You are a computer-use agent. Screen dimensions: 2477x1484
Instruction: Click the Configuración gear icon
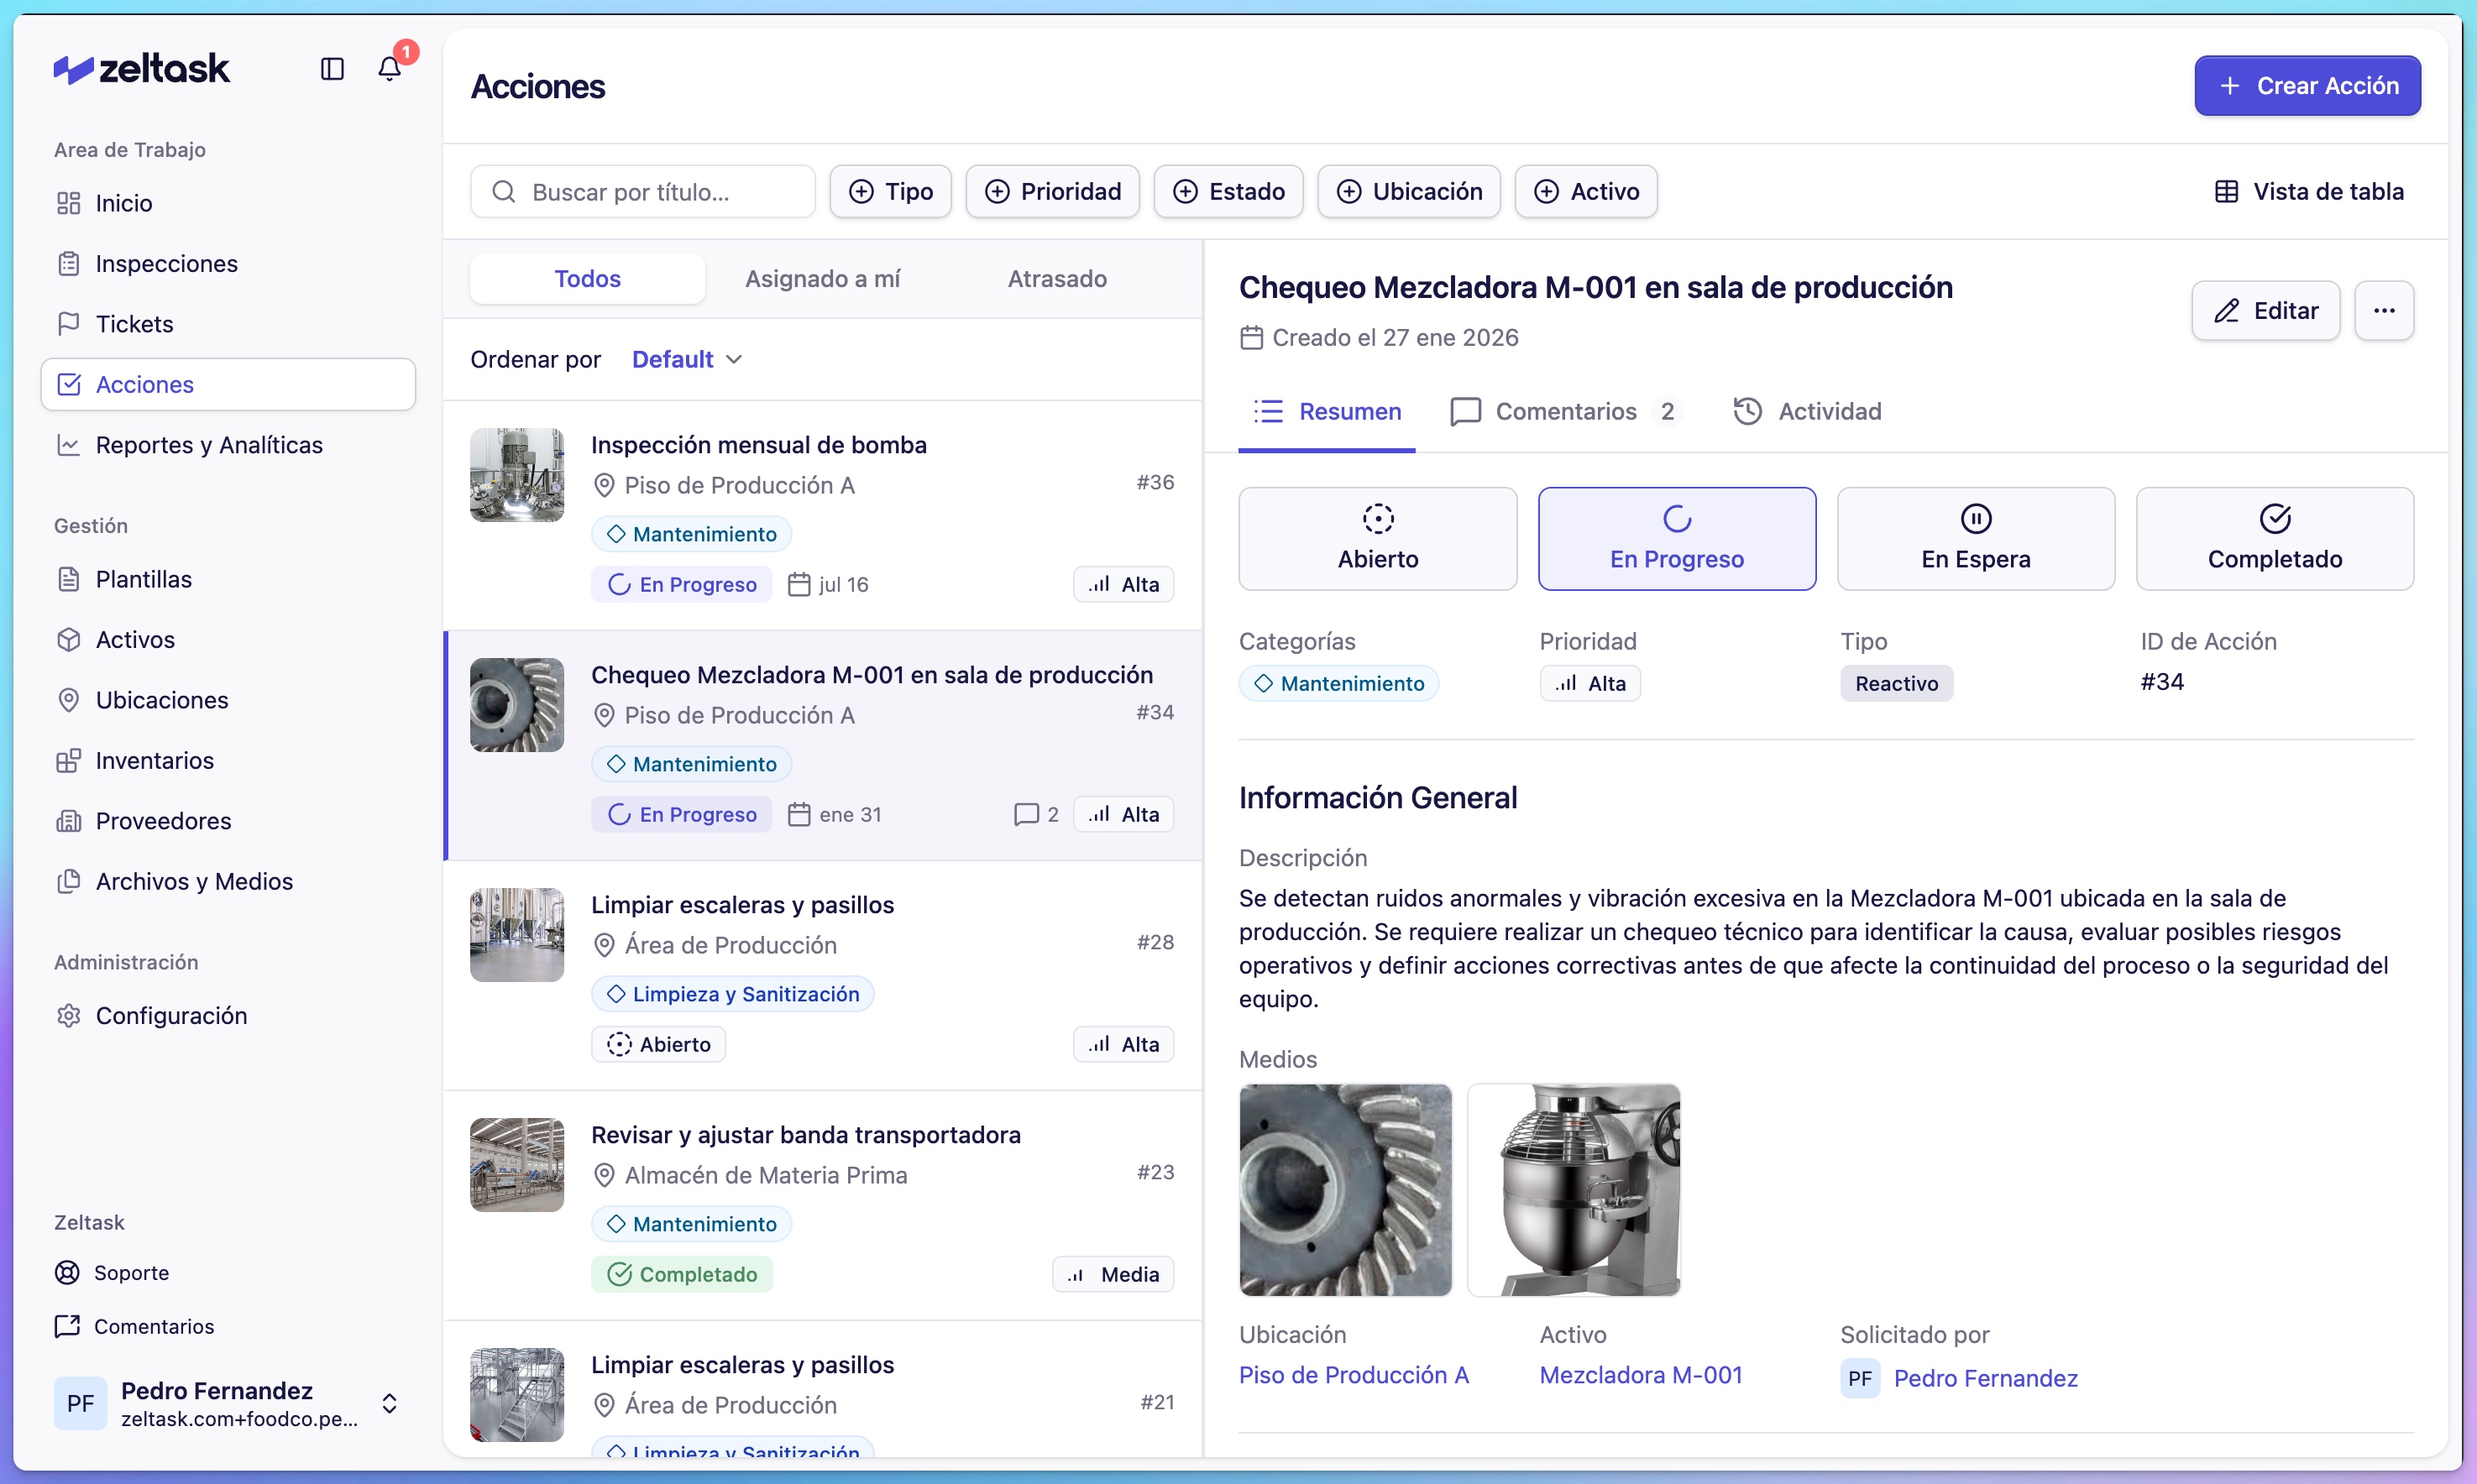[68, 1015]
